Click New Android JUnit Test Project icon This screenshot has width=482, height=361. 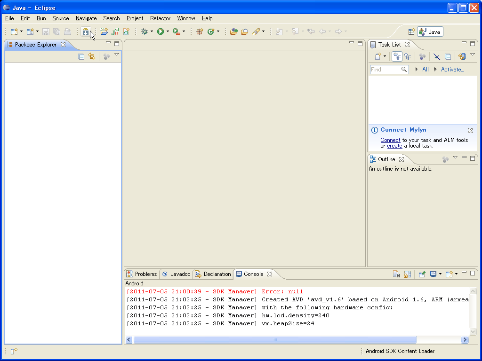pyautogui.click(x=115, y=31)
